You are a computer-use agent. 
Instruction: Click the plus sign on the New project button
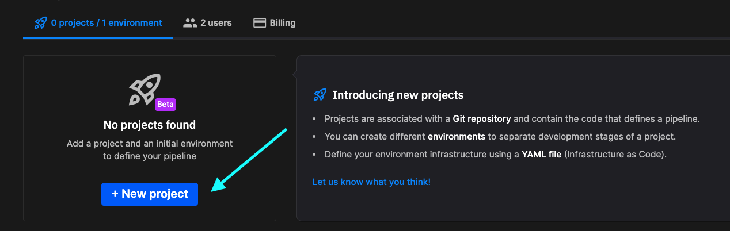click(115, 194)
